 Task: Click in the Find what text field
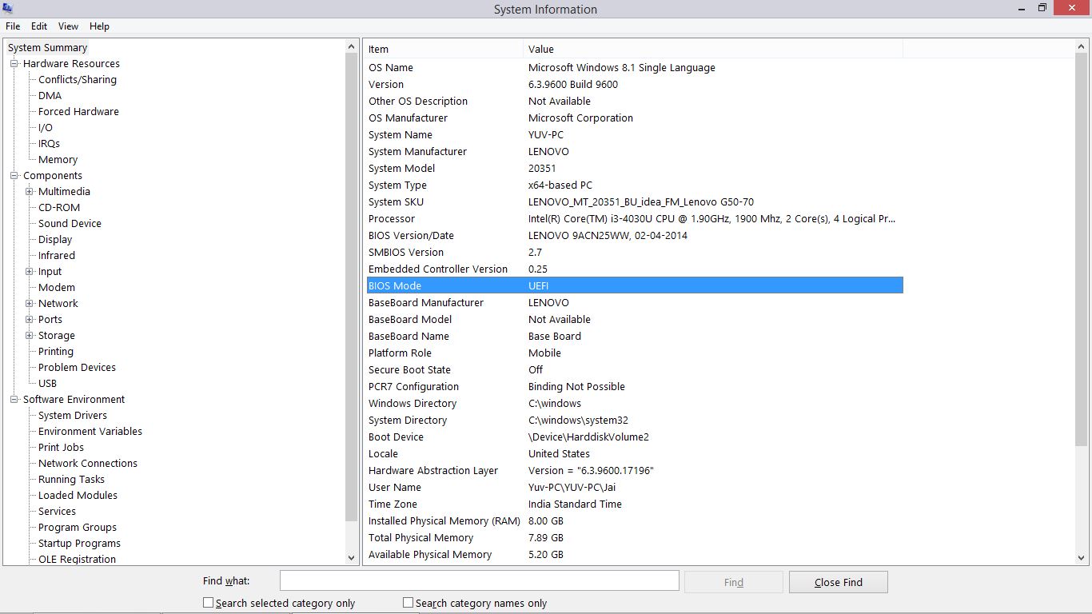[479, 581]
